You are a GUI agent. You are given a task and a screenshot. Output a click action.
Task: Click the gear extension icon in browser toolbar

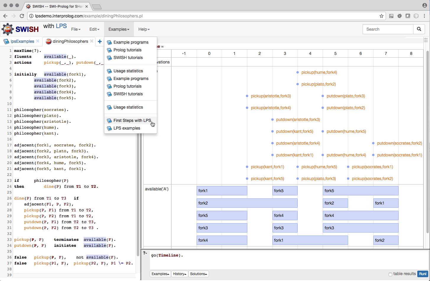click(400, 16)
